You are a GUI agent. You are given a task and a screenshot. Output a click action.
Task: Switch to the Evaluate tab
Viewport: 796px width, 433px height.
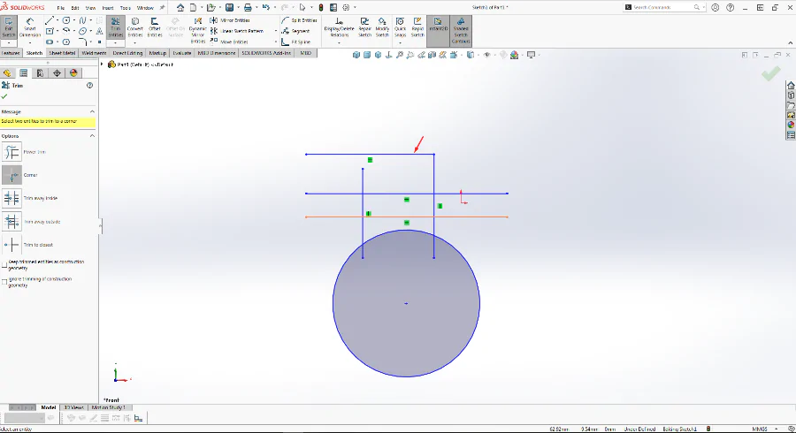181,53
